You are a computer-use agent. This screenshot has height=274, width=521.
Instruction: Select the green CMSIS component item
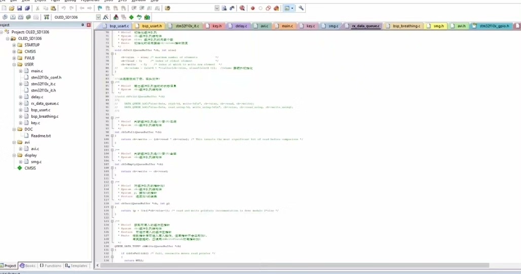click(x=30, y=168)
